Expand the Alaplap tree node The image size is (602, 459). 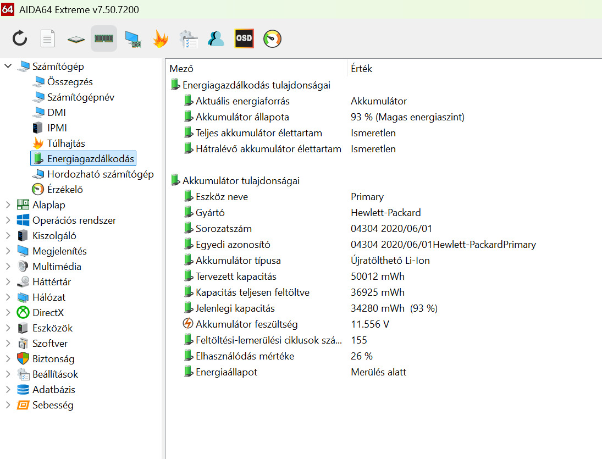[x=8, y=205]
